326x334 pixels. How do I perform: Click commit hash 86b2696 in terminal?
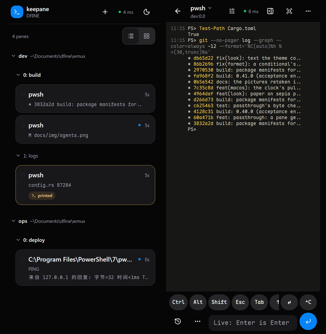coord(203,64)
